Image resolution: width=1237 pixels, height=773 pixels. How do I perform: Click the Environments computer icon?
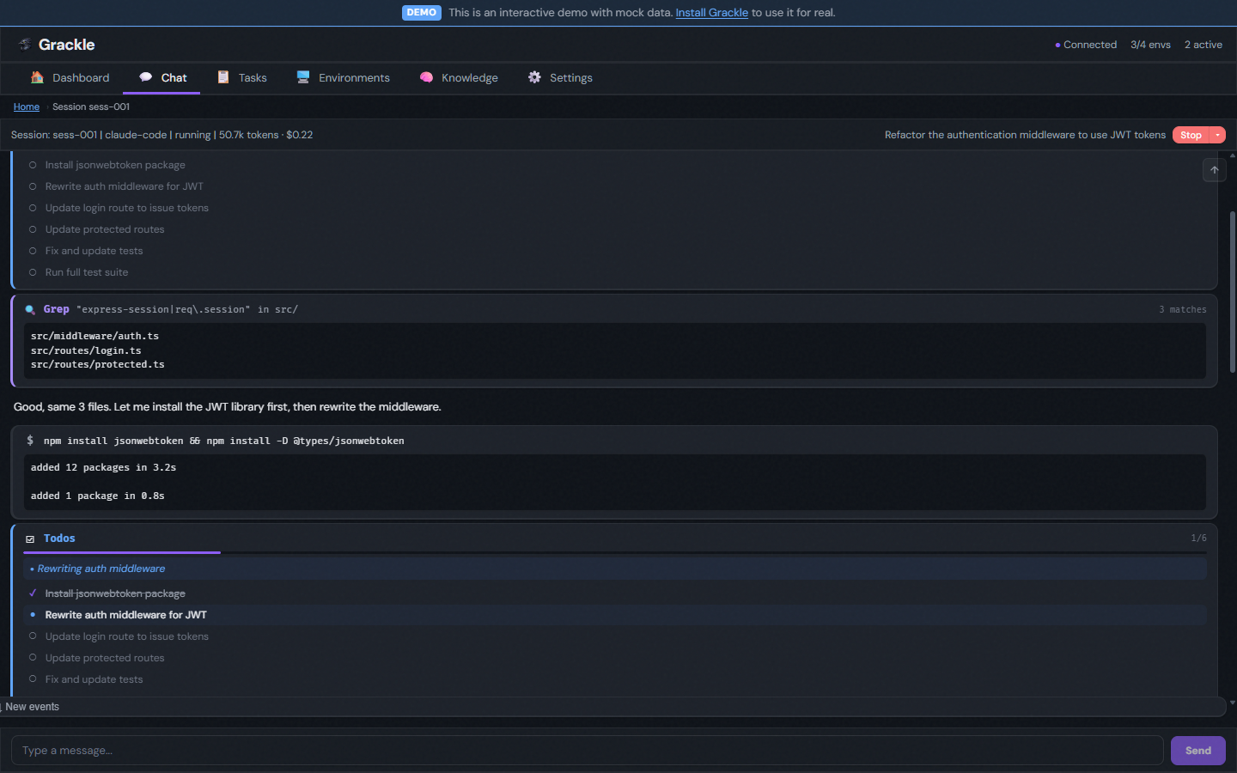(x=303, y=77)
